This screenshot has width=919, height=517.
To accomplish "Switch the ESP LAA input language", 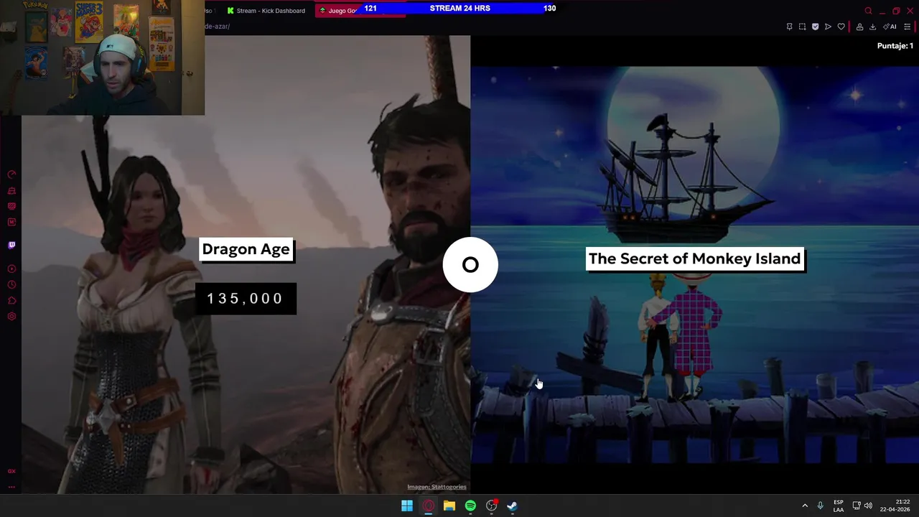I will [x=839, y=506].
